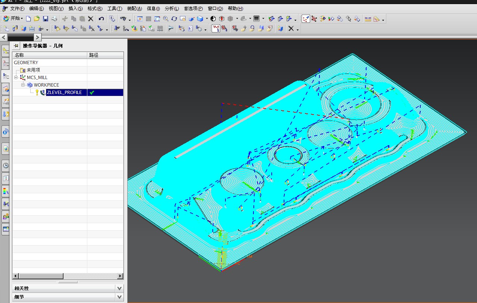
Task: Open the 视图(V) menu
Action: coord(56,9)
